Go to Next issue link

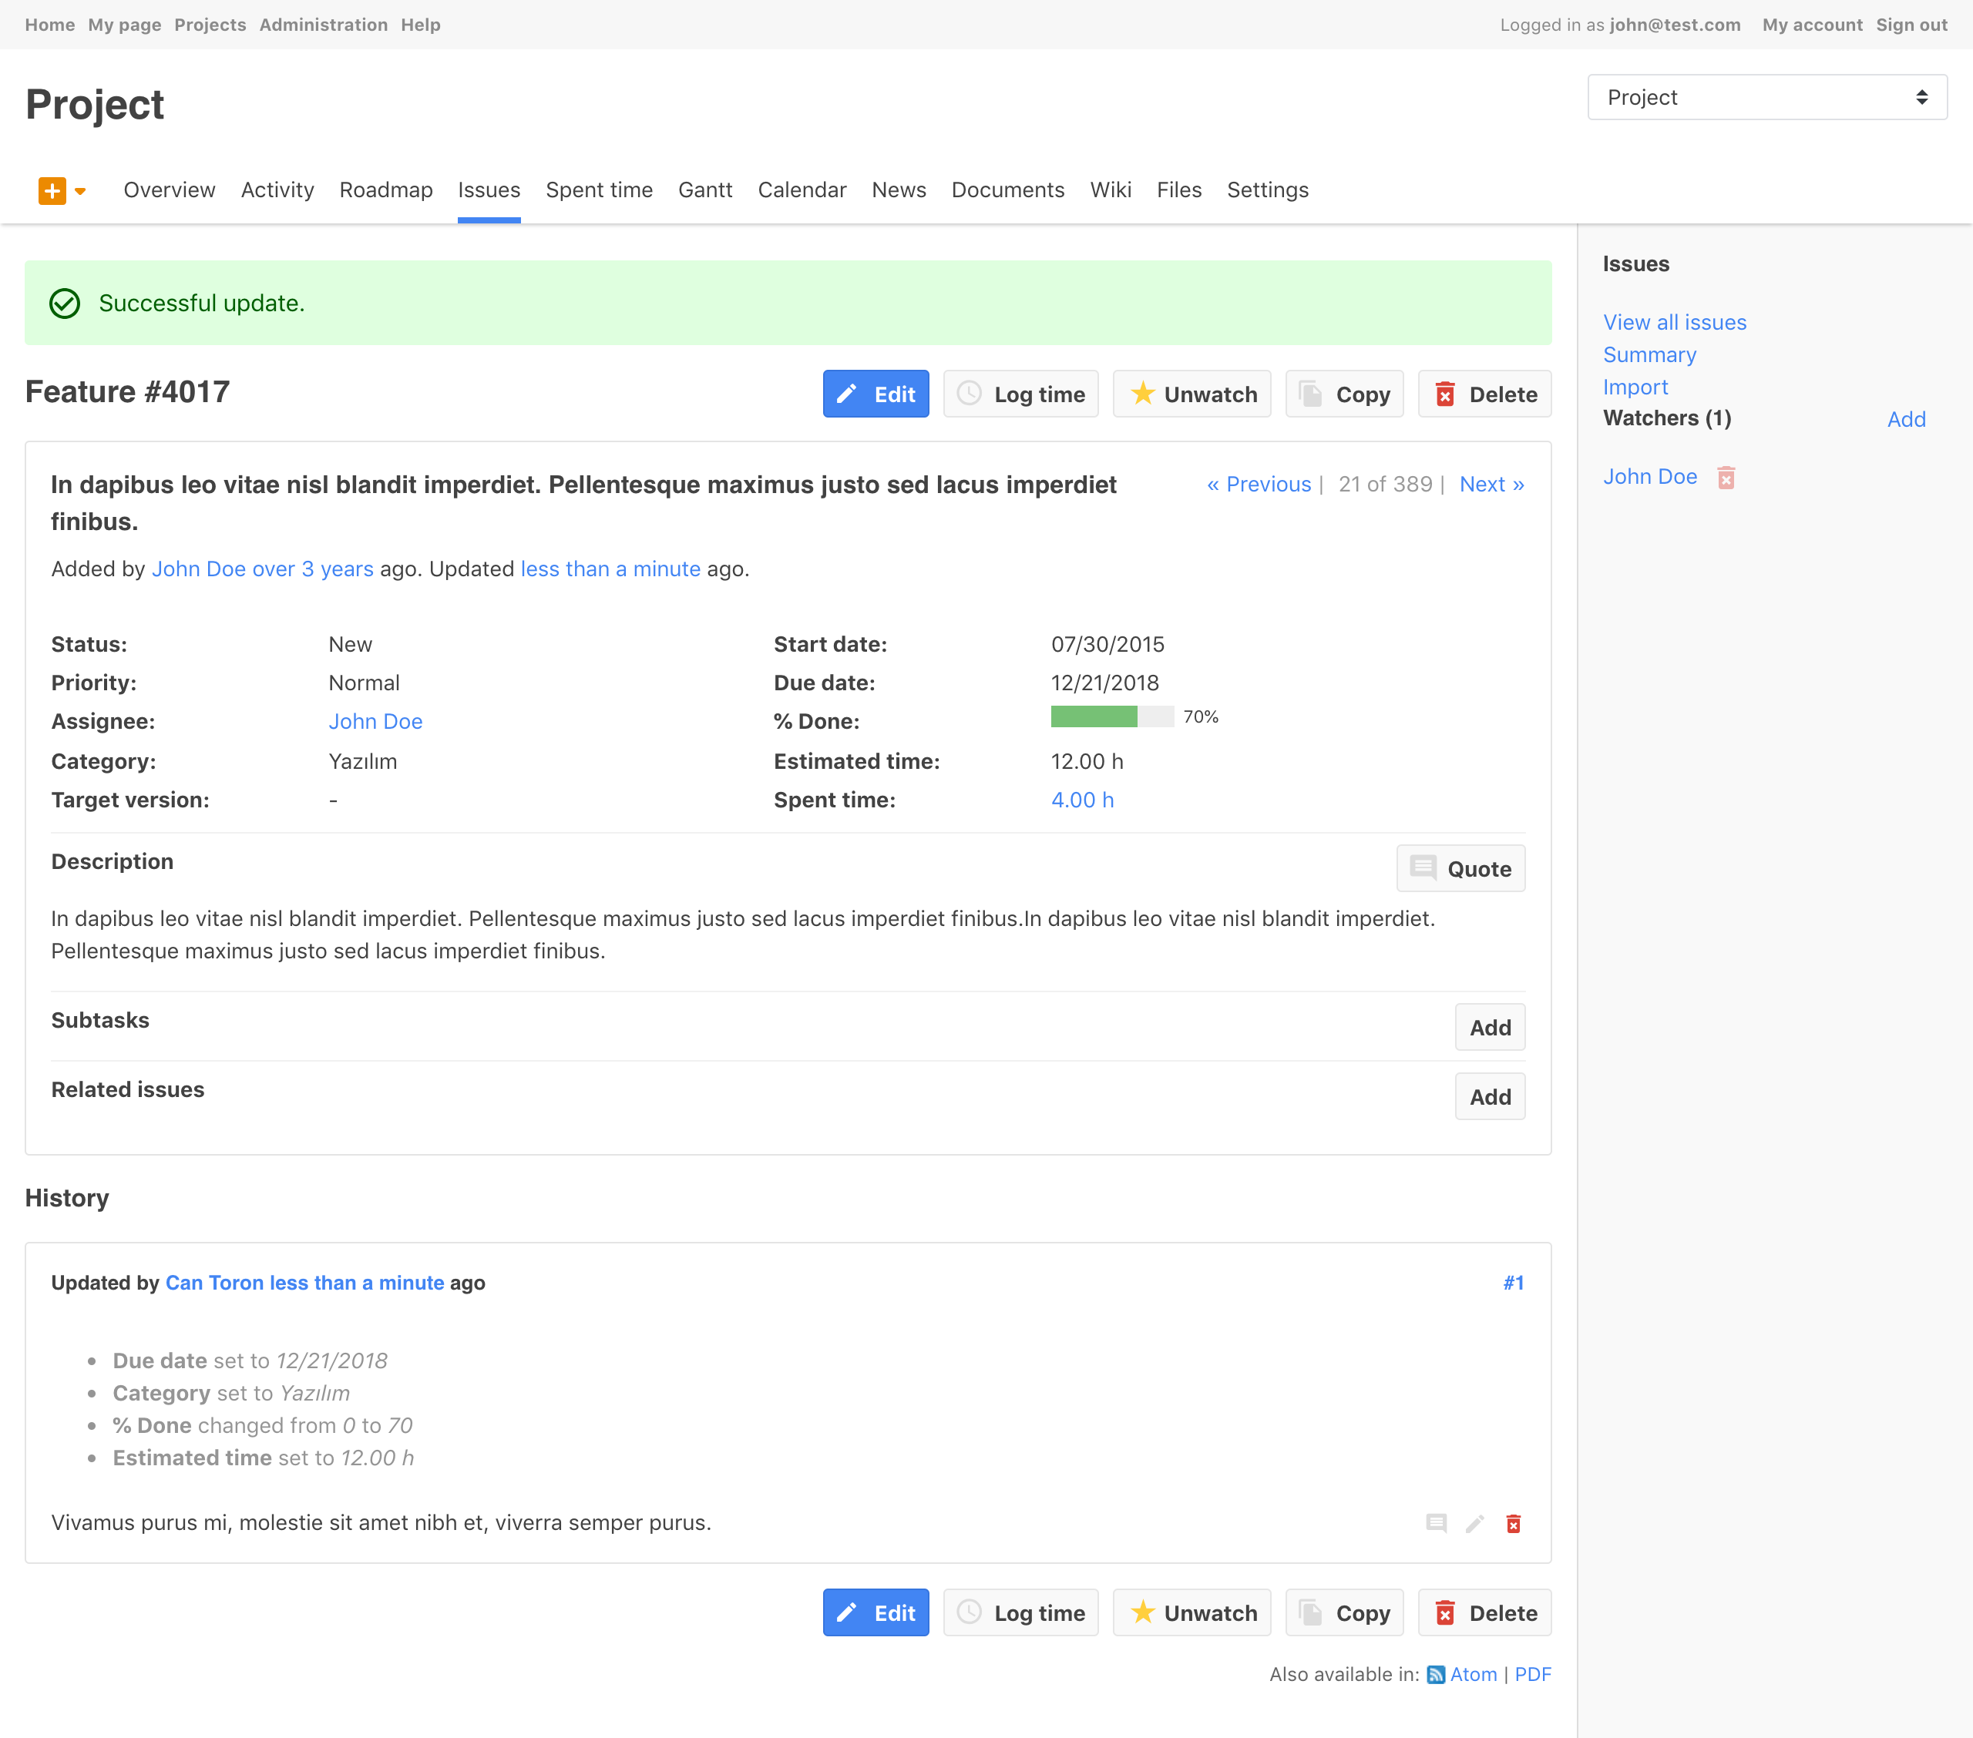coord(1491,485)
